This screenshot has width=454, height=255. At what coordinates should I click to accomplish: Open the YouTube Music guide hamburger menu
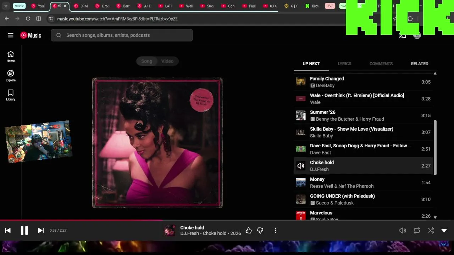pyautogui.click(x=11, y=35)
